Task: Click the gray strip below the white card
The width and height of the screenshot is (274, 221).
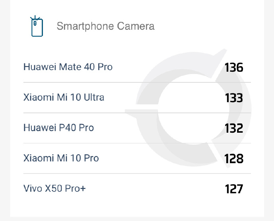Action: point(137,219)
